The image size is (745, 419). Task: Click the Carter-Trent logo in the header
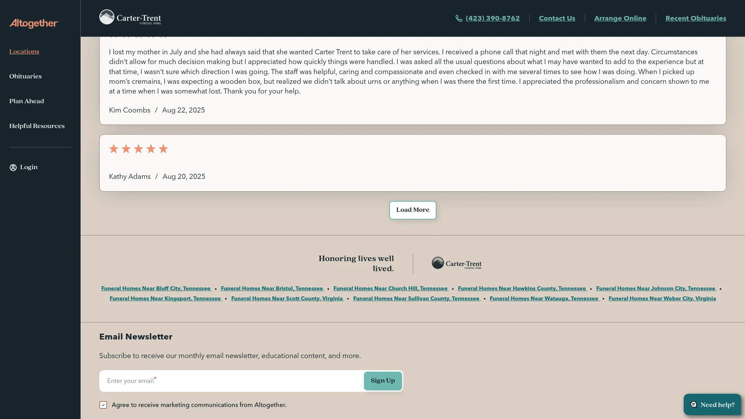pyautogui.click(x=130, y=17)
